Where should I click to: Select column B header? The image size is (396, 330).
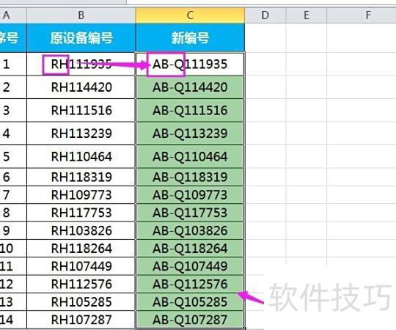(81, 15)
